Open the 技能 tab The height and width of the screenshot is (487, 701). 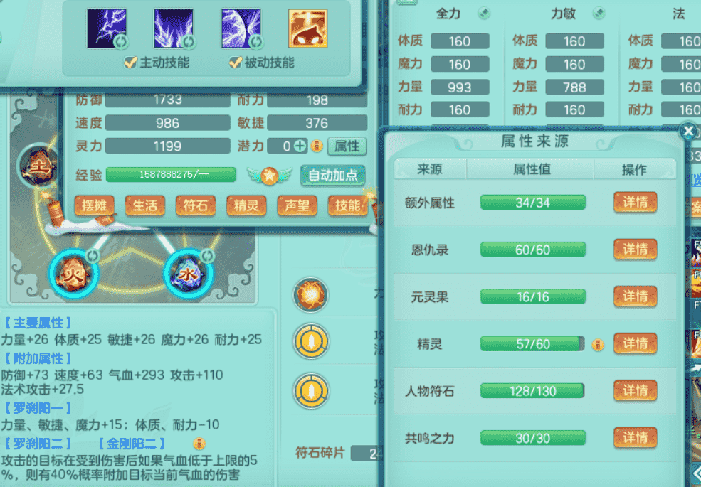click(348, 205)
